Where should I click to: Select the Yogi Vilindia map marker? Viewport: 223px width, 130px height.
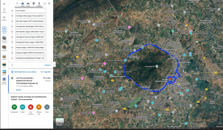click(x=66, y=31)
